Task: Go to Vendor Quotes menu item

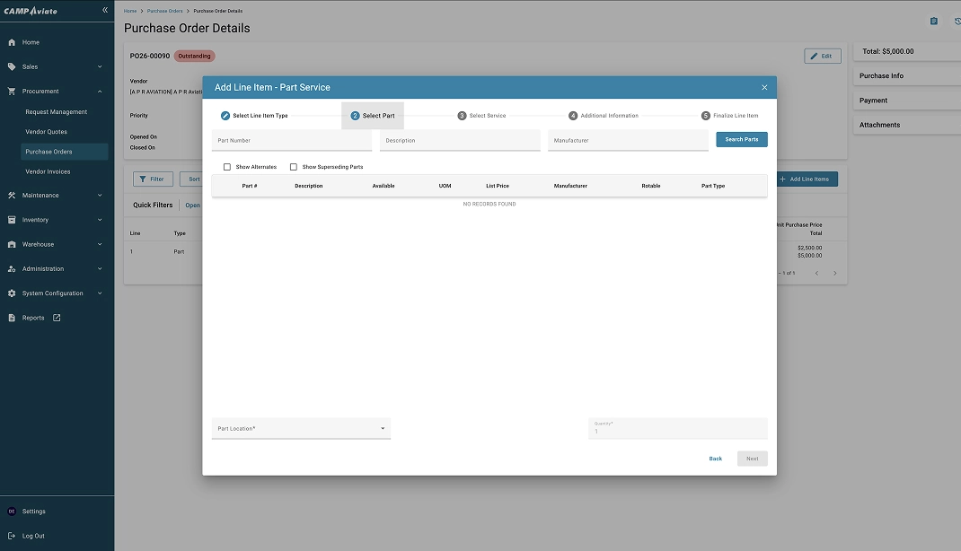Action: 46,132
